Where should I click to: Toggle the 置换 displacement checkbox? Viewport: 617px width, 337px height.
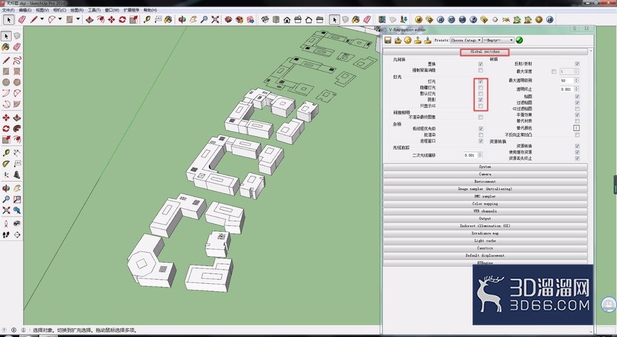pos(481,64)
